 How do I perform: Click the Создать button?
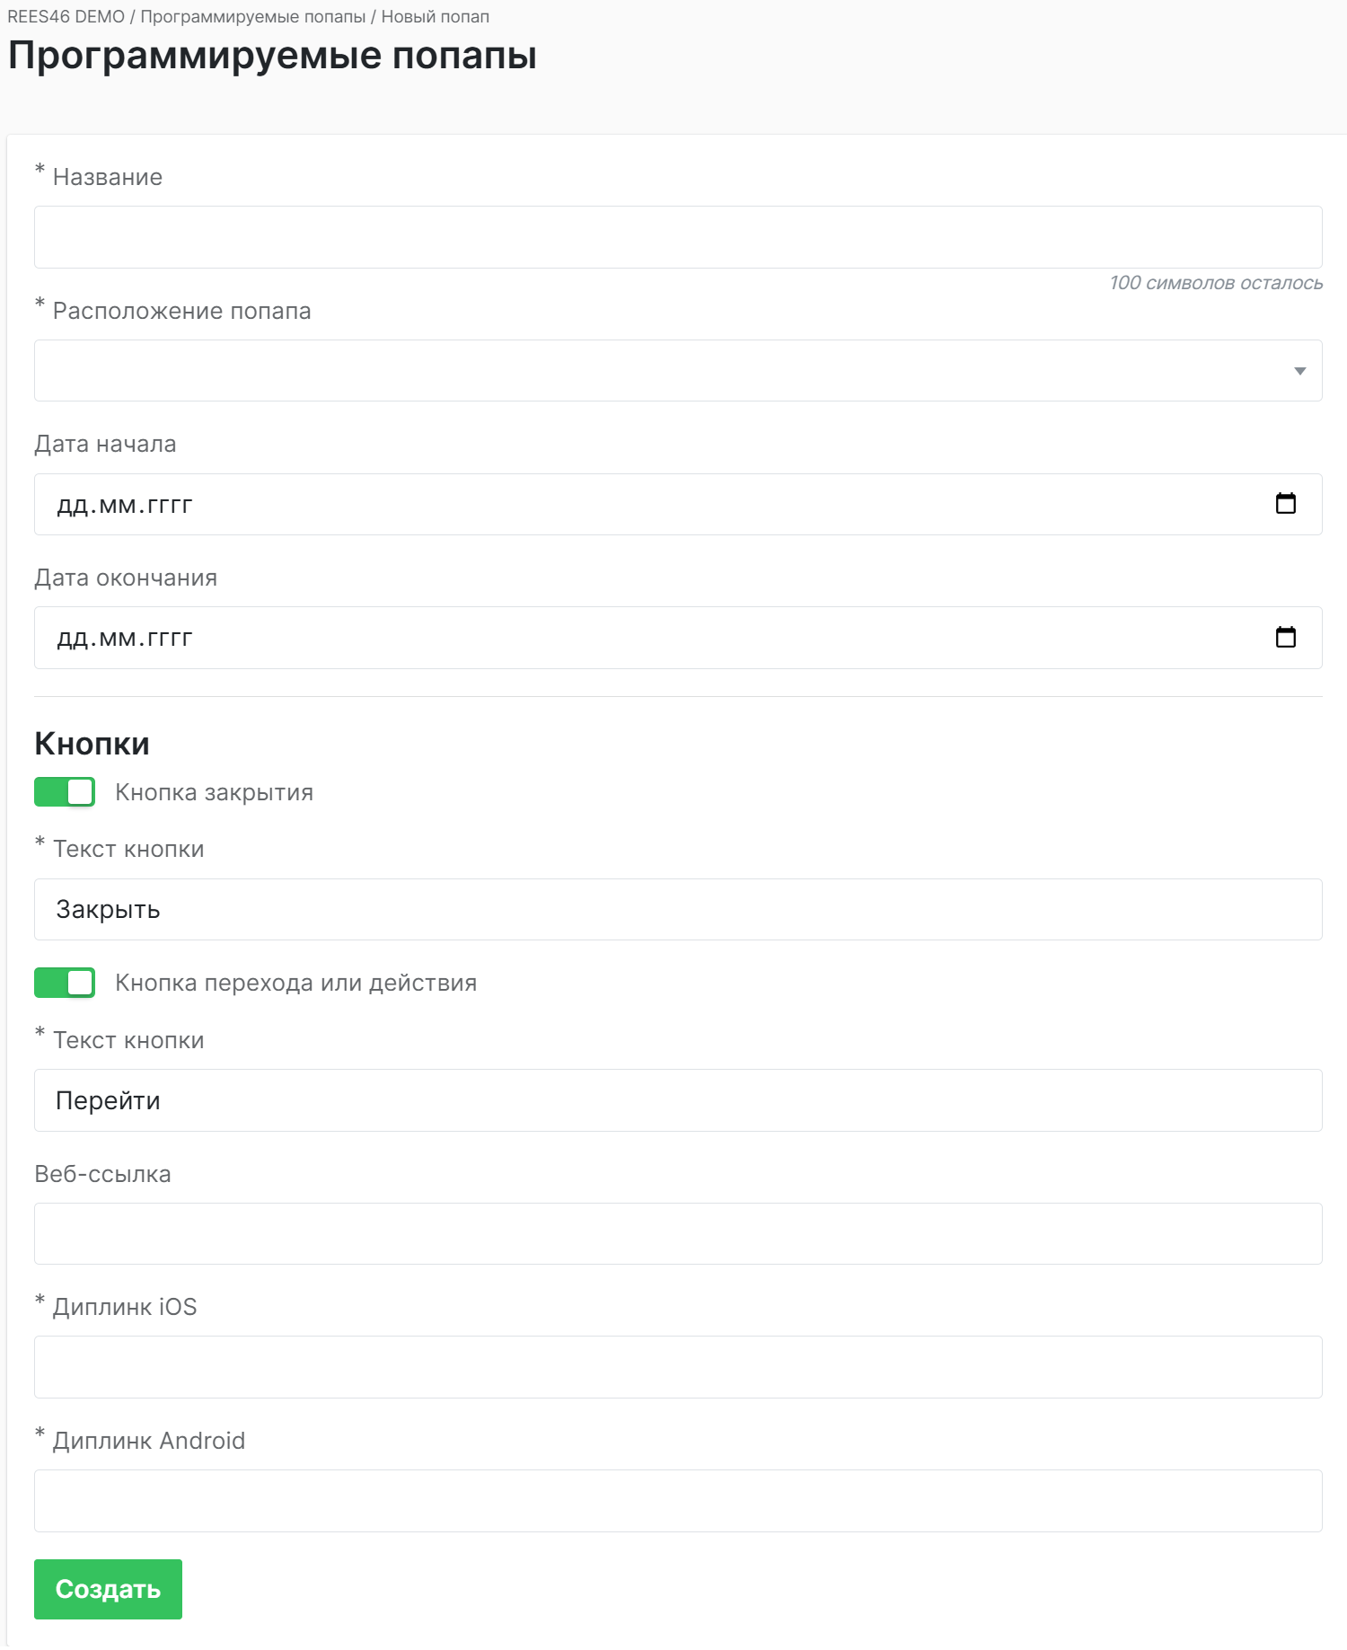108,1589
